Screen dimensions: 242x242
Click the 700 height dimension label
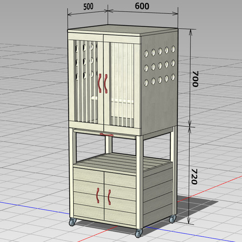pyautogui.click(x=195, y=79)
